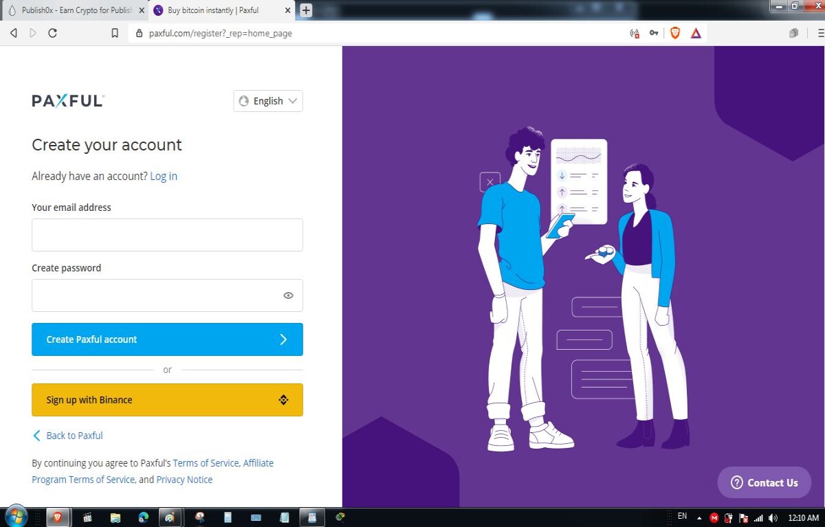
Task: Click the volume speaker tray icon
Action: pyautogui.click(x=773, y=517)
